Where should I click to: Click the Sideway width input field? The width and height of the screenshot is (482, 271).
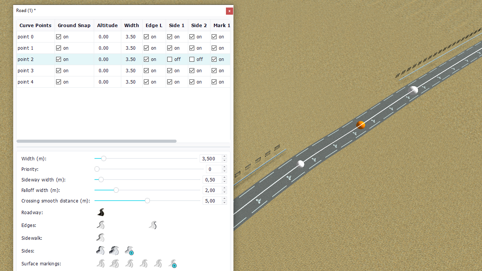click(212, 180)
